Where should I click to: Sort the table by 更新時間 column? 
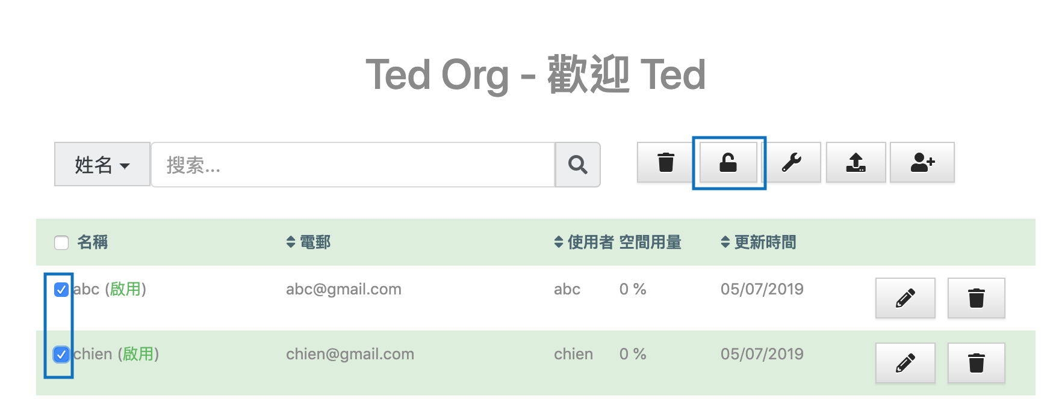coord(759,242)
